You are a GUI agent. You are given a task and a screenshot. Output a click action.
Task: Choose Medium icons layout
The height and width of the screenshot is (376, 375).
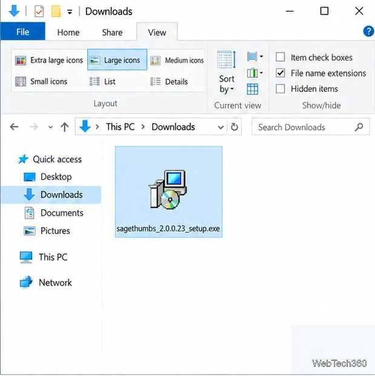point(177,60)
